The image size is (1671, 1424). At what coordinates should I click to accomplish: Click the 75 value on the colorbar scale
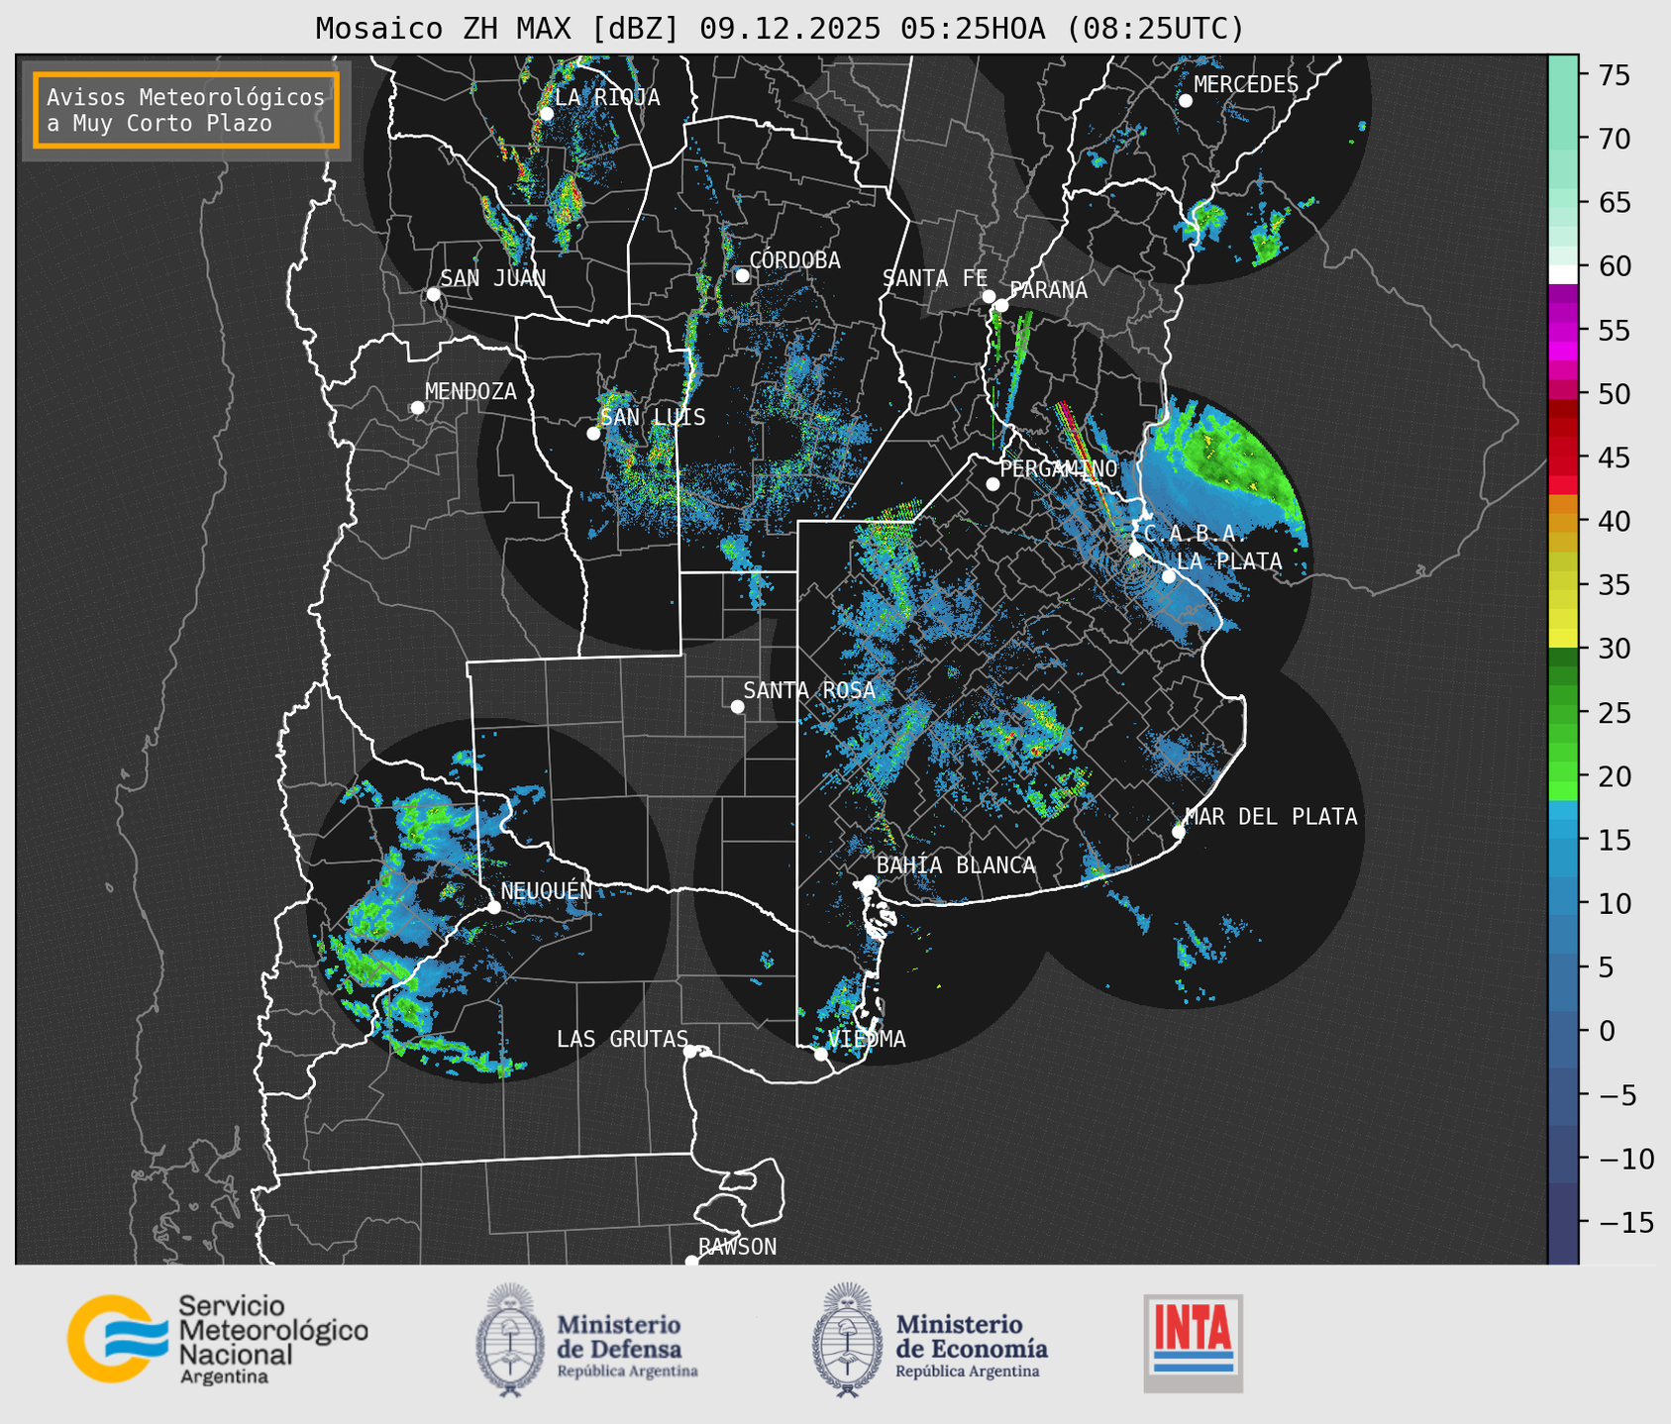click(1614, 75)
